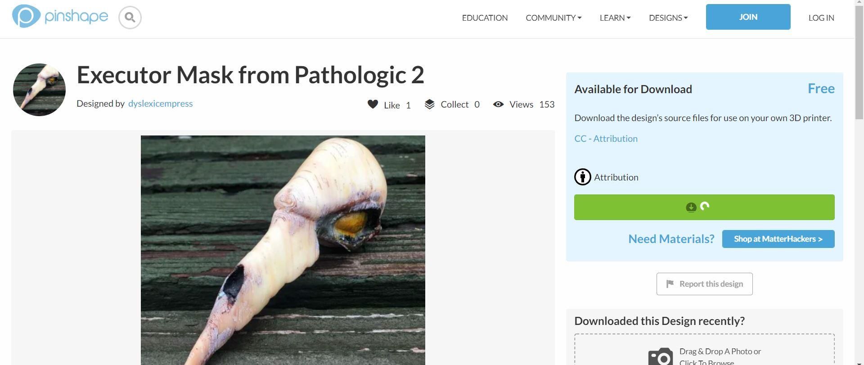
Task: Select EDUCATION in the navigation bar
Action: pyautogui.click(x=485, y=18)
